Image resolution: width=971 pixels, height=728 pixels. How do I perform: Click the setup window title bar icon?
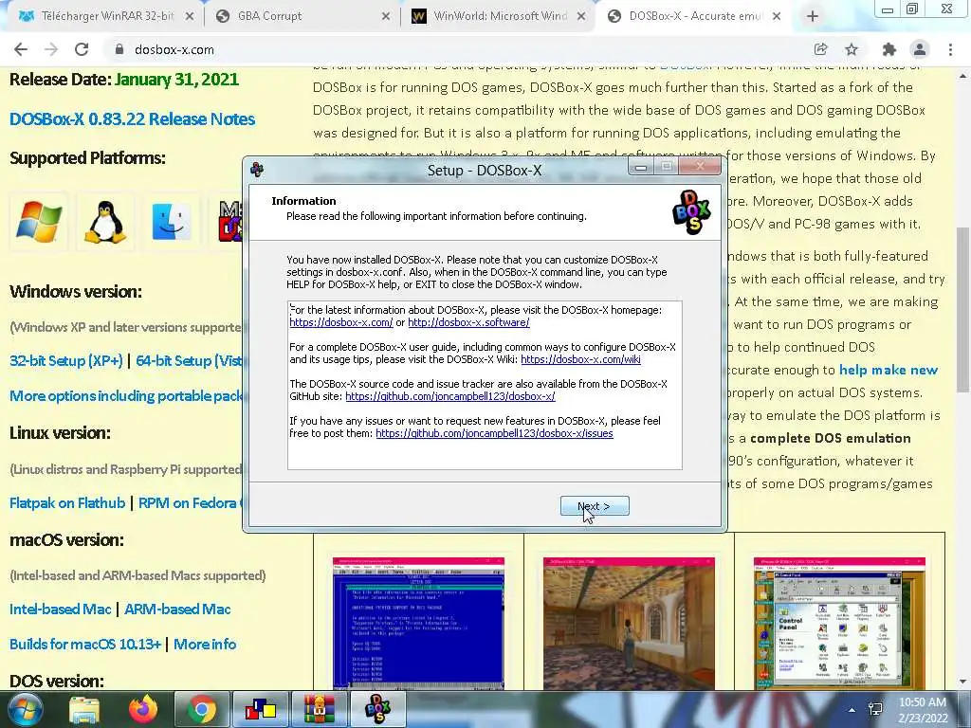coord(257,169)
